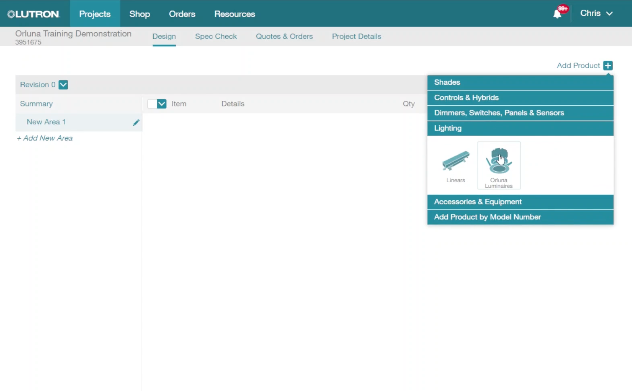Viewport: 632px width, 391px height.
Task: Click the Orluna Training Demonstration title
Action: click(73, 33)
